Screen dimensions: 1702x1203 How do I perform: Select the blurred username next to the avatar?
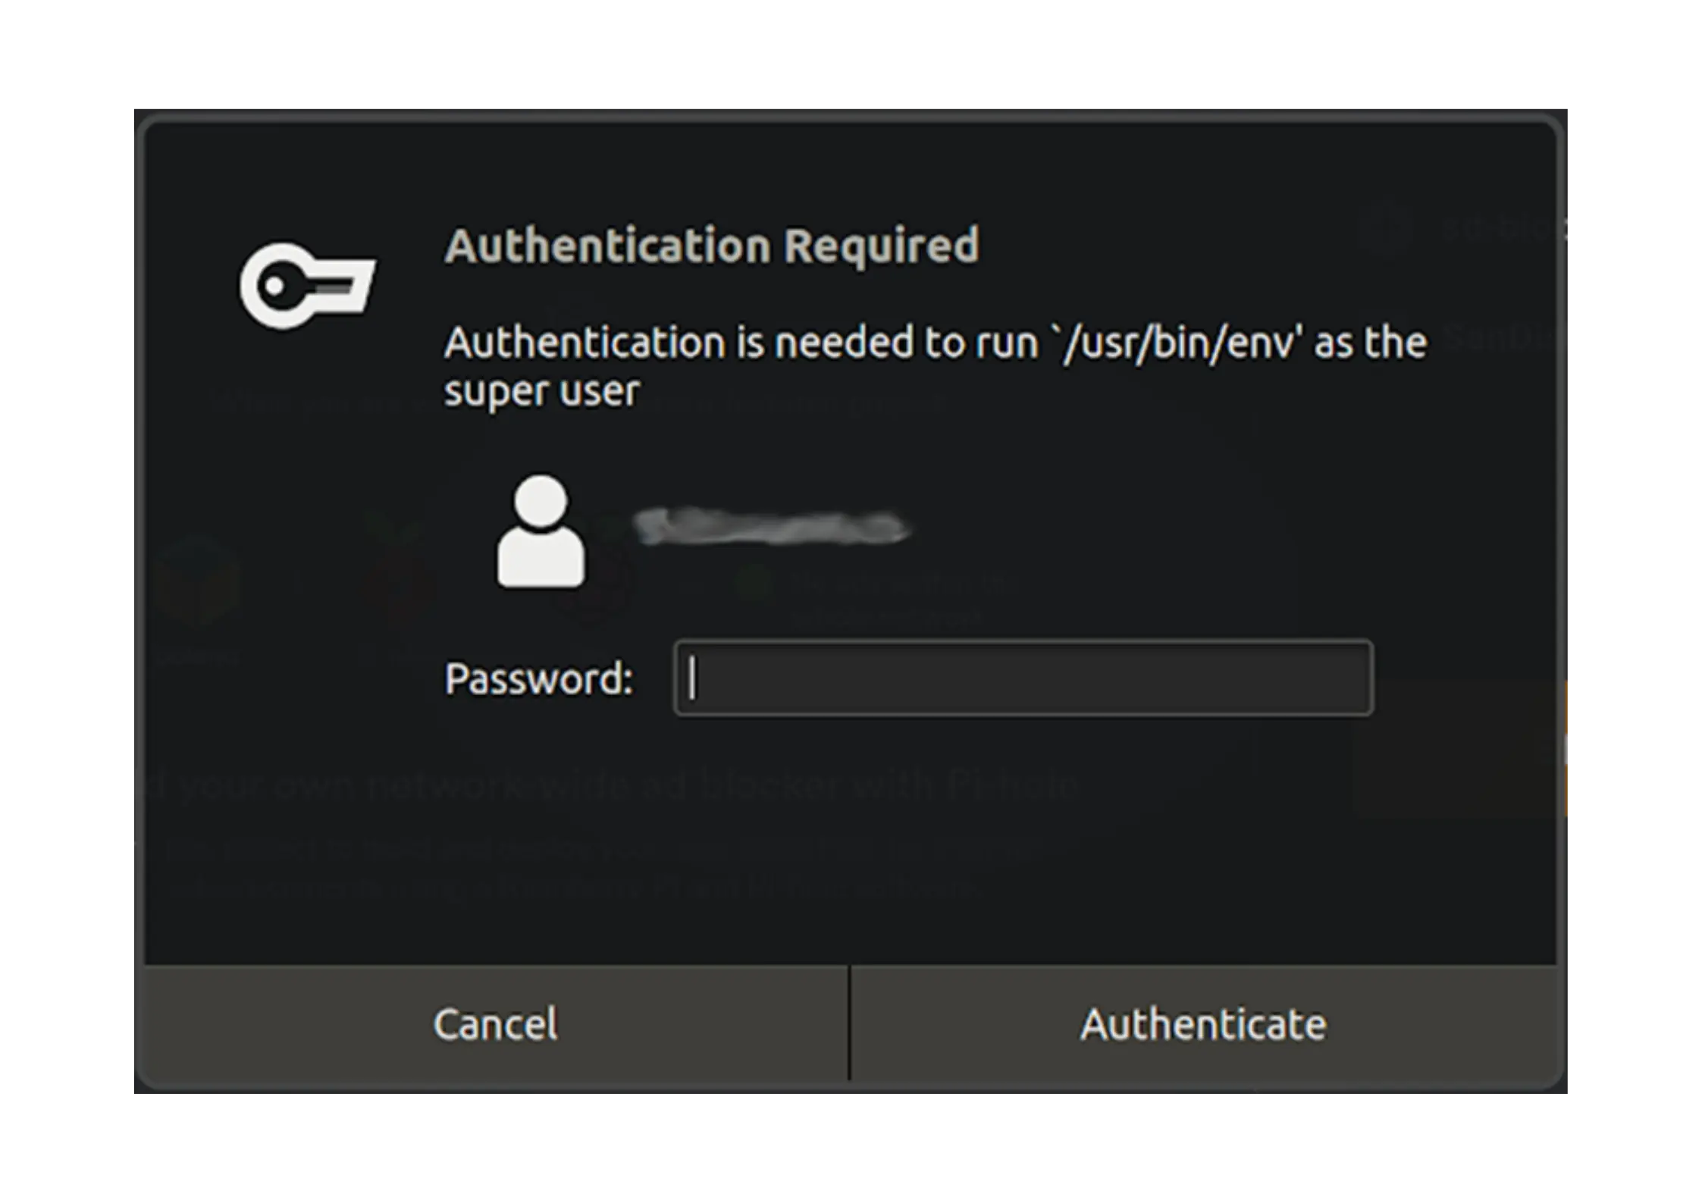pyautogui.click(x=771, y=528)
